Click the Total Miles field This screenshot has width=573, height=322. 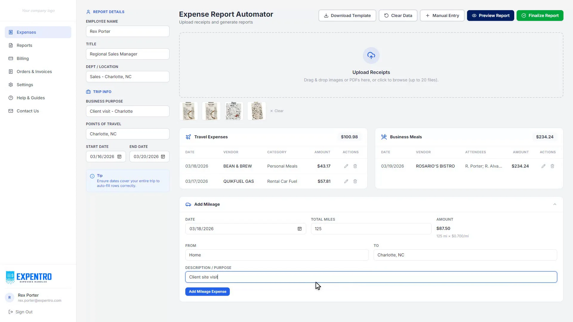(x=371, y=229)
